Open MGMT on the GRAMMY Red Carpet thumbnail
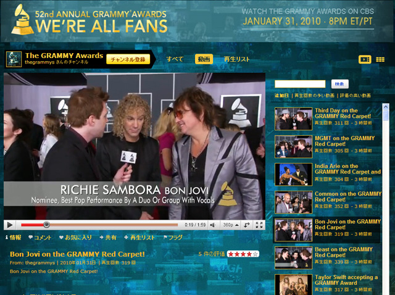 pos(294,147)
